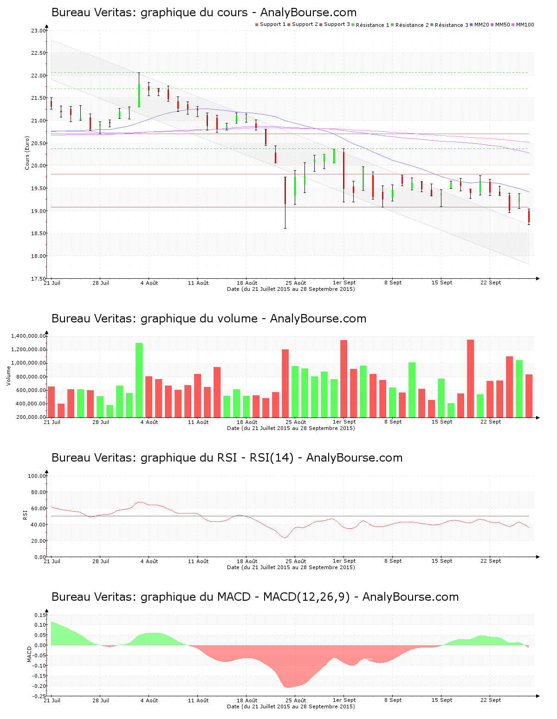Click the -0.10 MACD axis value

coord(39,666)
